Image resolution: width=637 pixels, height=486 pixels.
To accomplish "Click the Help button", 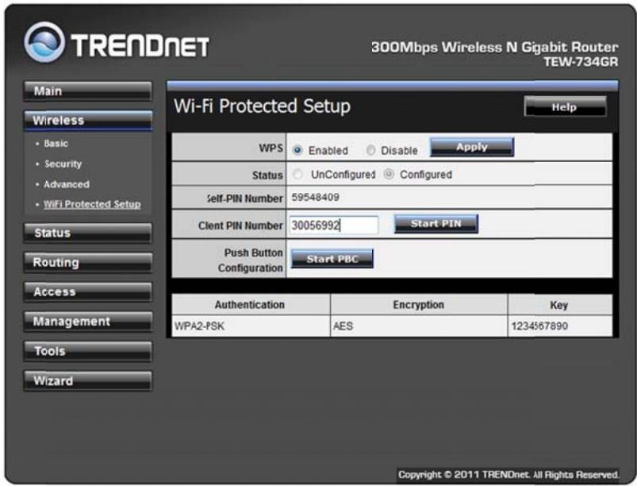I will pyautogui.click(x=565, y=107).
